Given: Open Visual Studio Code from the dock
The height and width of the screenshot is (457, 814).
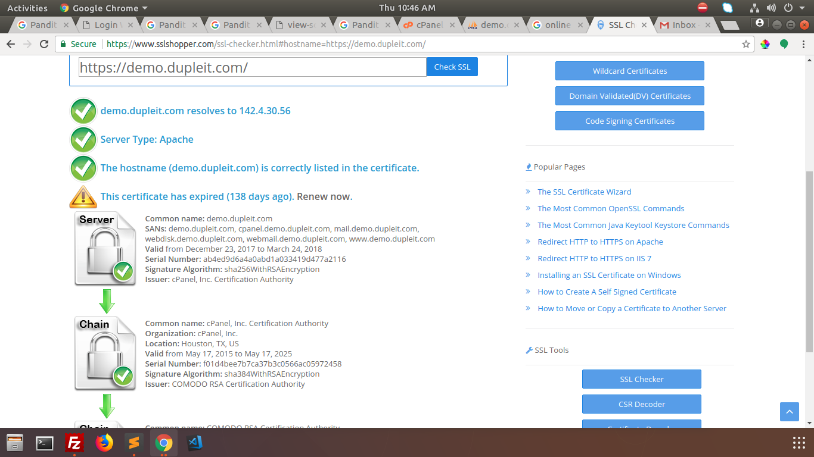Looking at the screenshot, I should [x=194, y=443].
